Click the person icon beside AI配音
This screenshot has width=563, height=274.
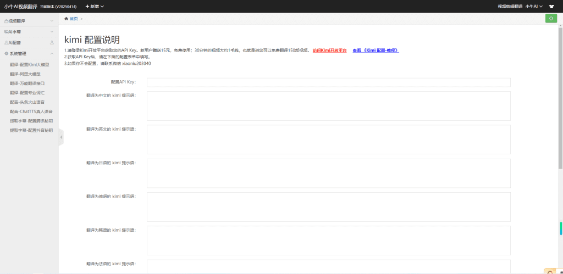tap(52, 42)
